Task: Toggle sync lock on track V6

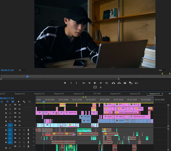Action: [15, 105]
